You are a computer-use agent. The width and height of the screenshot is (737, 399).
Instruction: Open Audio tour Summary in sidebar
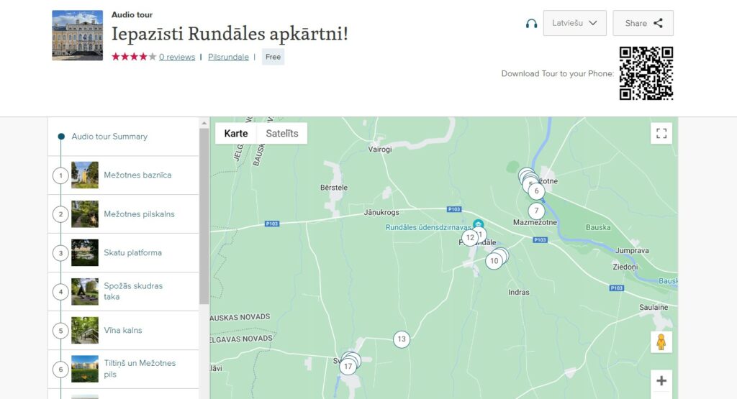coord(109,137)
